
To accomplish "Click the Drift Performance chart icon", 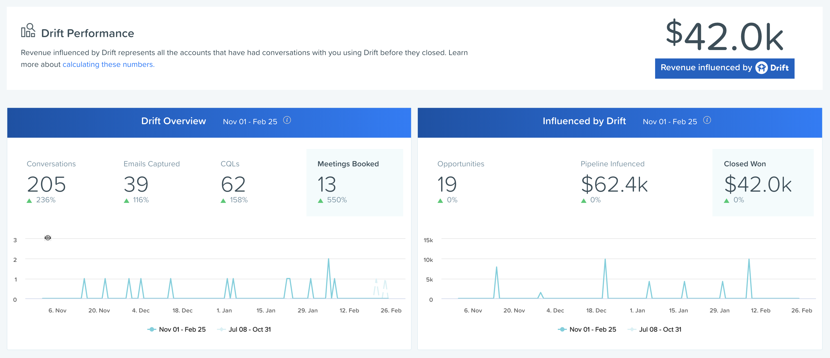I will point(28,30).
